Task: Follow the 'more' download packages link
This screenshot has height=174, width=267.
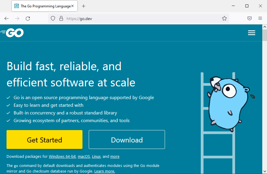Action: tap(115, 157)
